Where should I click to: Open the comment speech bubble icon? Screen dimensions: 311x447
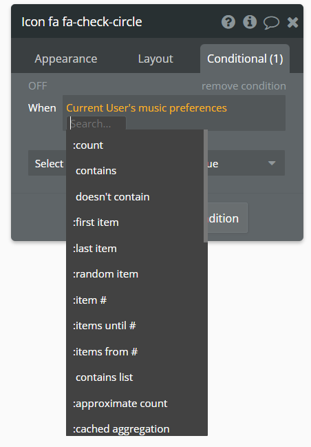[x=271, y=23]
